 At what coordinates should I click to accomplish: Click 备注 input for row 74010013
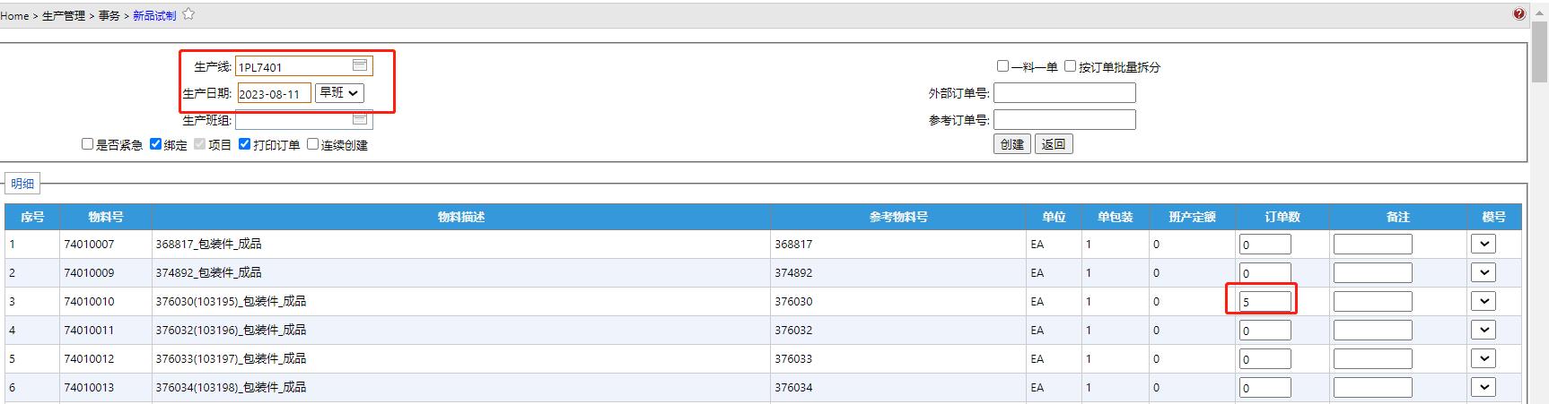[1372, 387]
